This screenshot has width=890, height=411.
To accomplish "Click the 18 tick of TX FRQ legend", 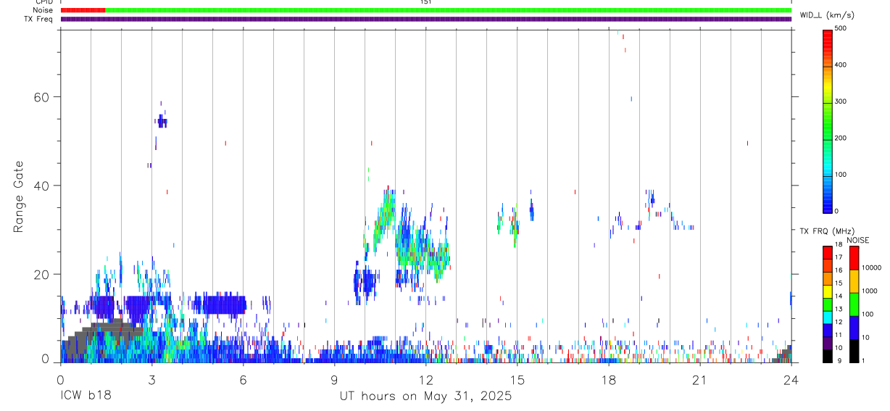I will (838, 244).
